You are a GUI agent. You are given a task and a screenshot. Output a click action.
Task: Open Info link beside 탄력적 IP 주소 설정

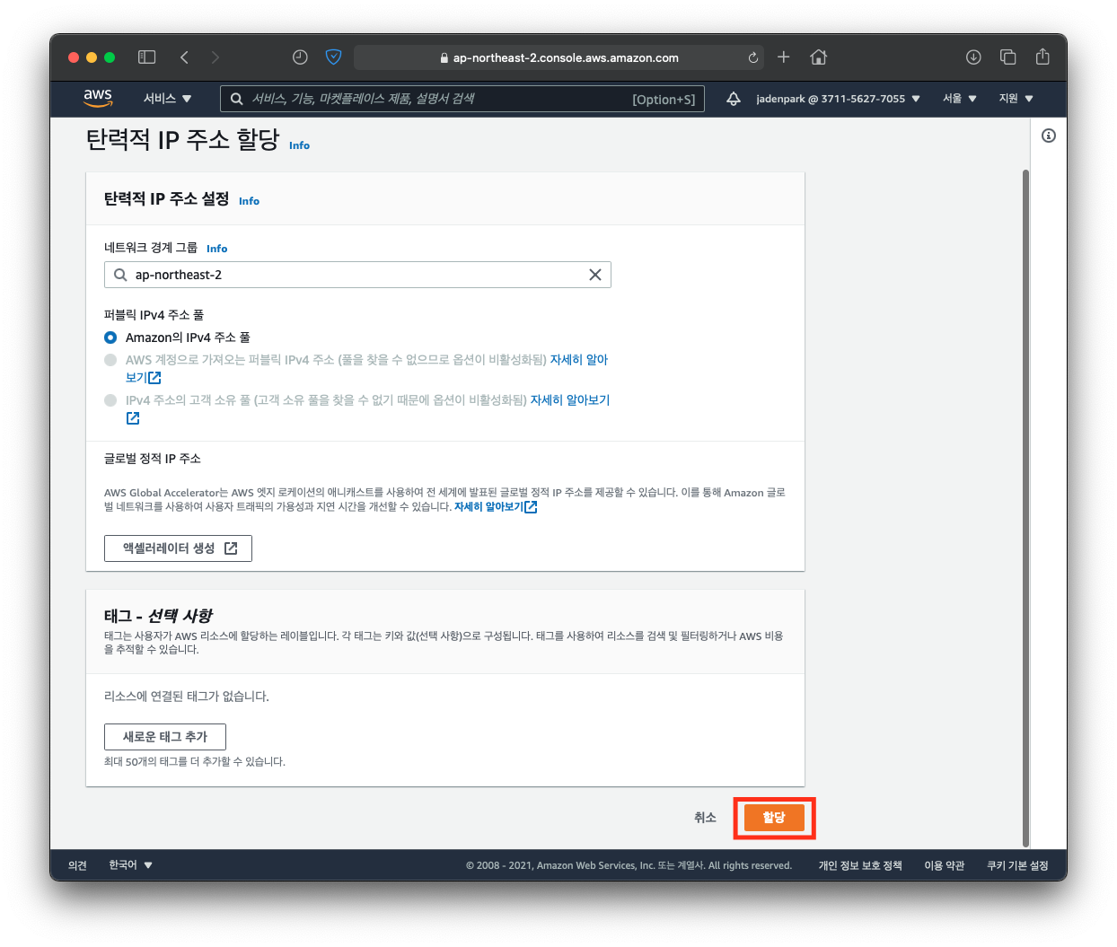[249, 201]
